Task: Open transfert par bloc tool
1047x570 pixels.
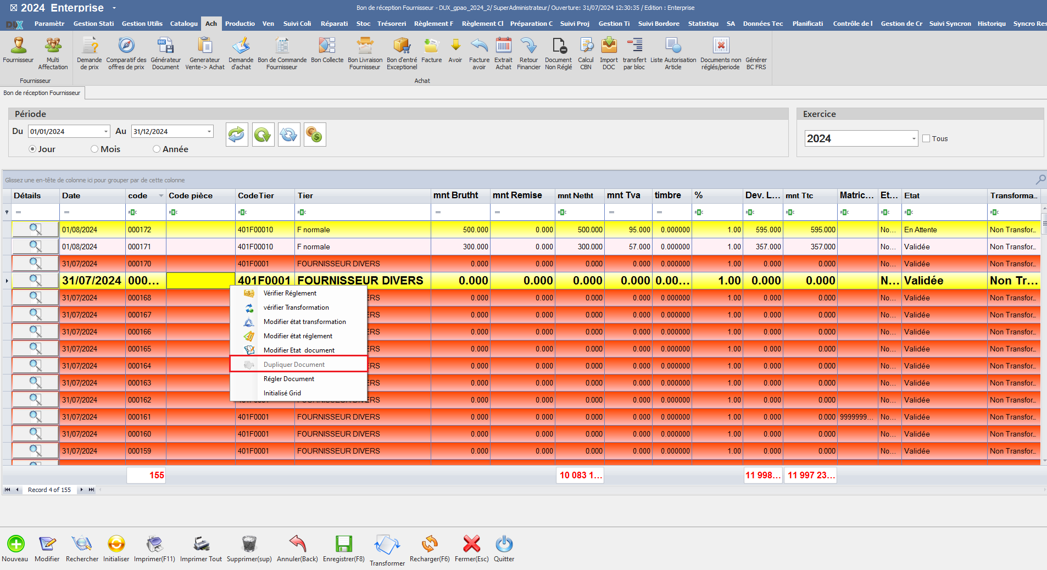Action: click(634, 53)
